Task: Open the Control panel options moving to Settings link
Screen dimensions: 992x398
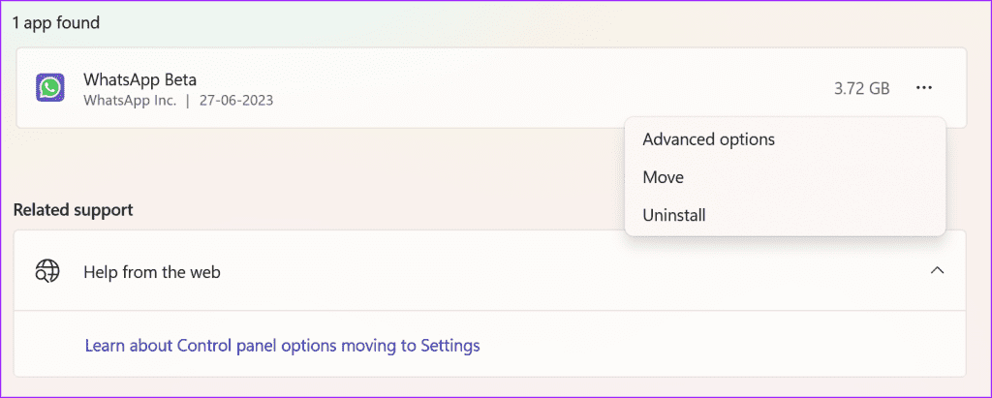Action: (x=282, y=346)
